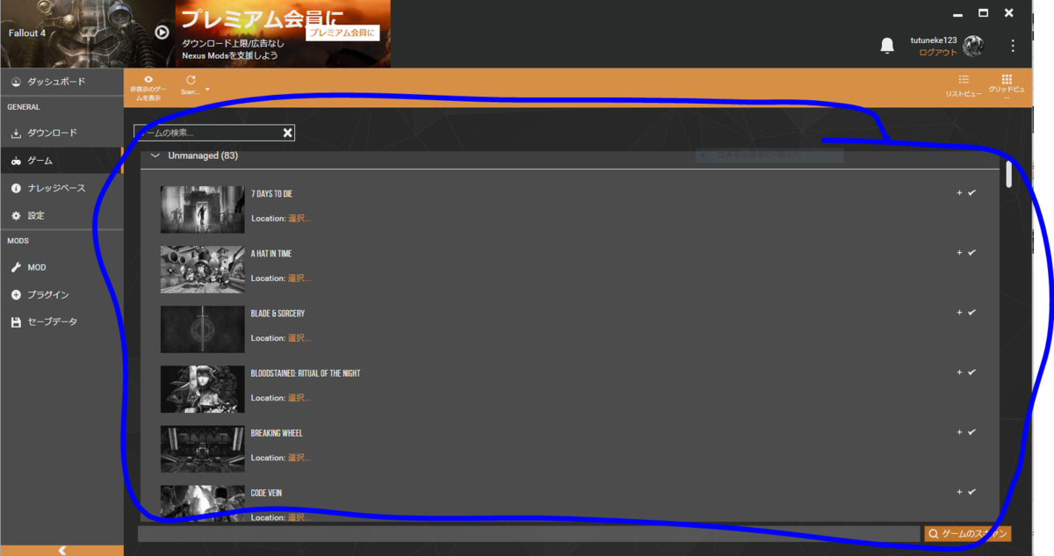This screenshot has width=1054, height=556.
Task: Click the plus icon for Breaking Wheel
Action: click(959, 432)
